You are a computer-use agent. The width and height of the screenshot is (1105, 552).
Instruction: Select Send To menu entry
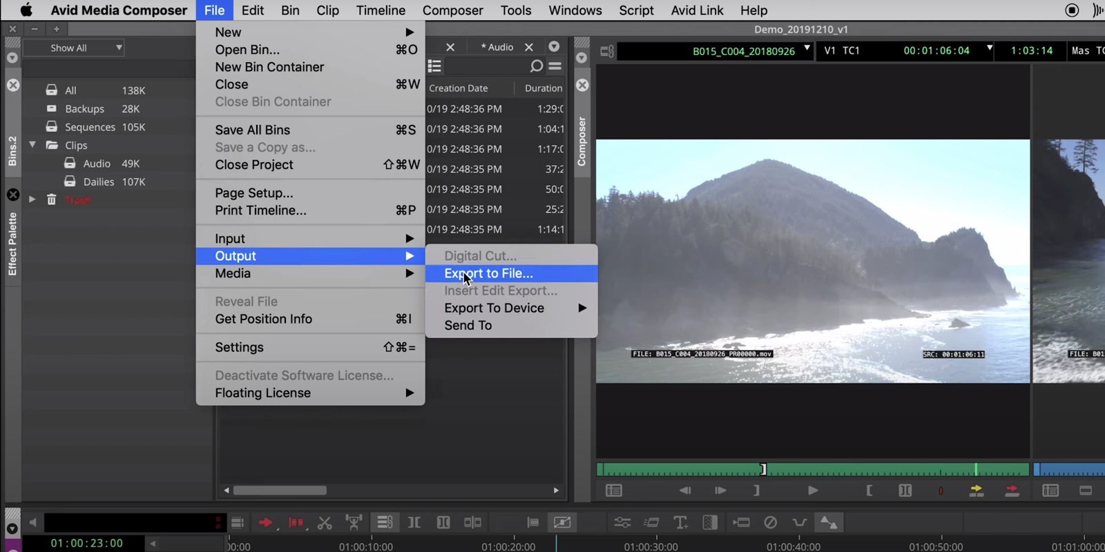[512, 326]
